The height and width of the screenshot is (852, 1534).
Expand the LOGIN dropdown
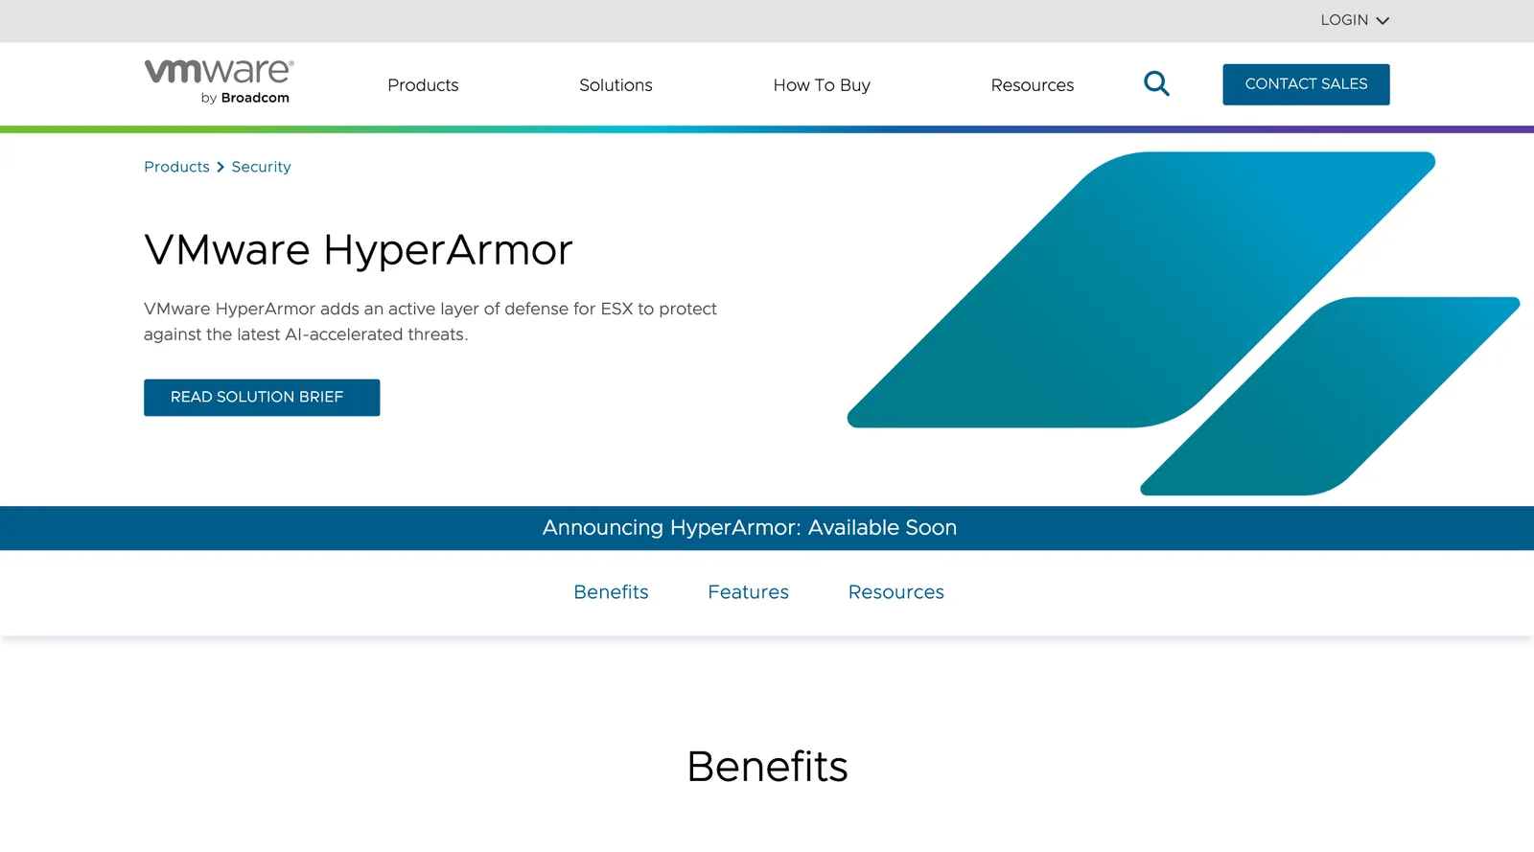point(1354,20)
